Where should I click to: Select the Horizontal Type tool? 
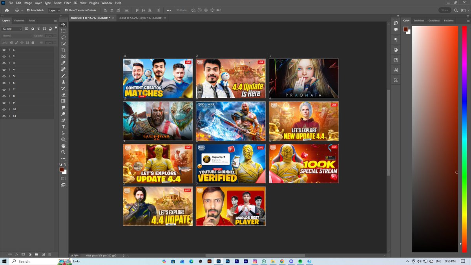click(64, 127)
